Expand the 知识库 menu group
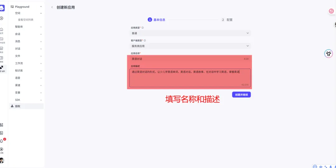This screenshot has width=336, height=168. click(41, 70)
